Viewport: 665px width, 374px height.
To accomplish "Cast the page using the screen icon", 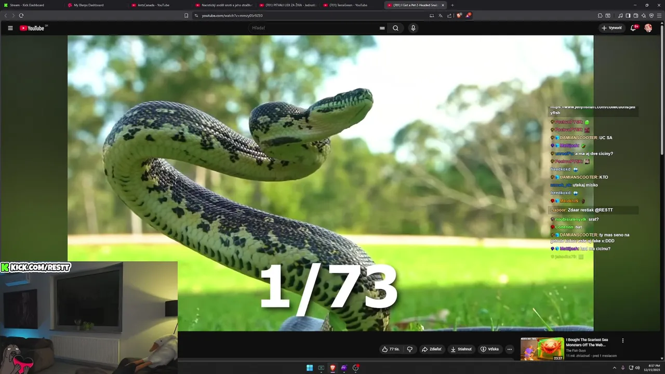I will click(432, 16).
